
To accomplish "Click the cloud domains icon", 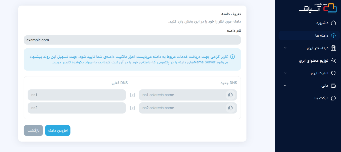I will 333,35.
